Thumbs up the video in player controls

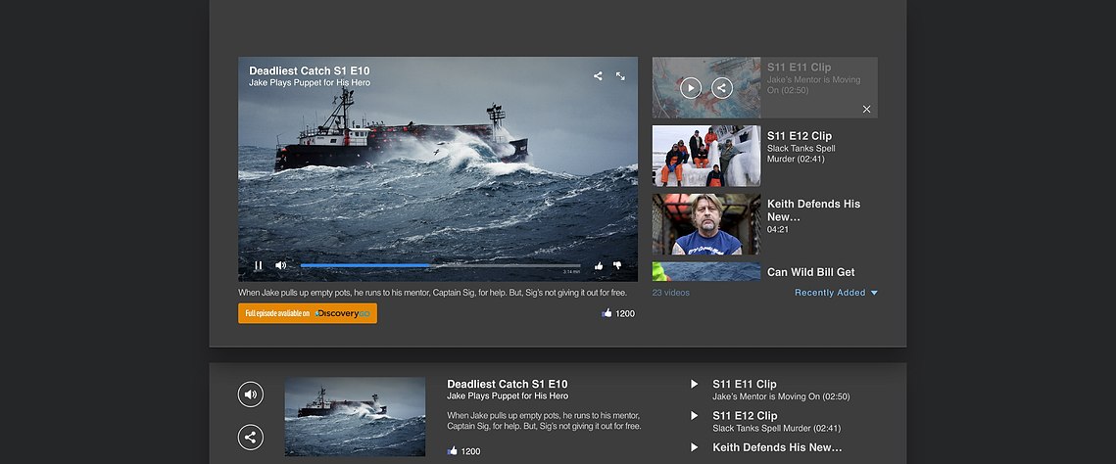point(599,265)
